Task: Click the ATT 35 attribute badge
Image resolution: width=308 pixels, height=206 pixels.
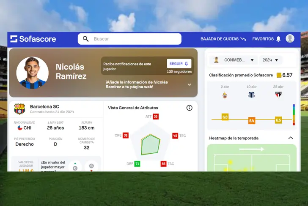Action: click(156, 117)
